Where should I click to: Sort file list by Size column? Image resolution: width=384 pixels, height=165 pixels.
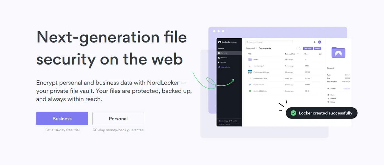[x=306, y=54]
